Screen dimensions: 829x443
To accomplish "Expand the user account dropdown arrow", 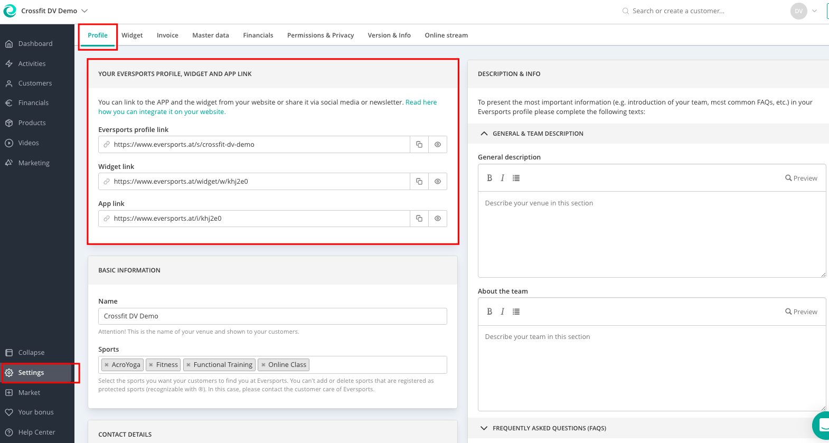I will tap(815, 11).
